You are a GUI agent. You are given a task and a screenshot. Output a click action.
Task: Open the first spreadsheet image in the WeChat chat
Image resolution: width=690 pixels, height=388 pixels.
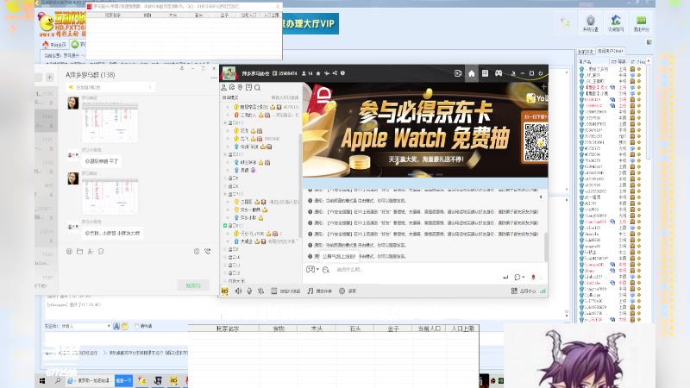pos(110,122)
